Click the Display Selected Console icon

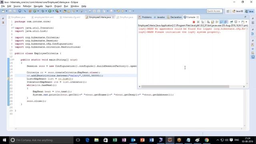(236, 22)
